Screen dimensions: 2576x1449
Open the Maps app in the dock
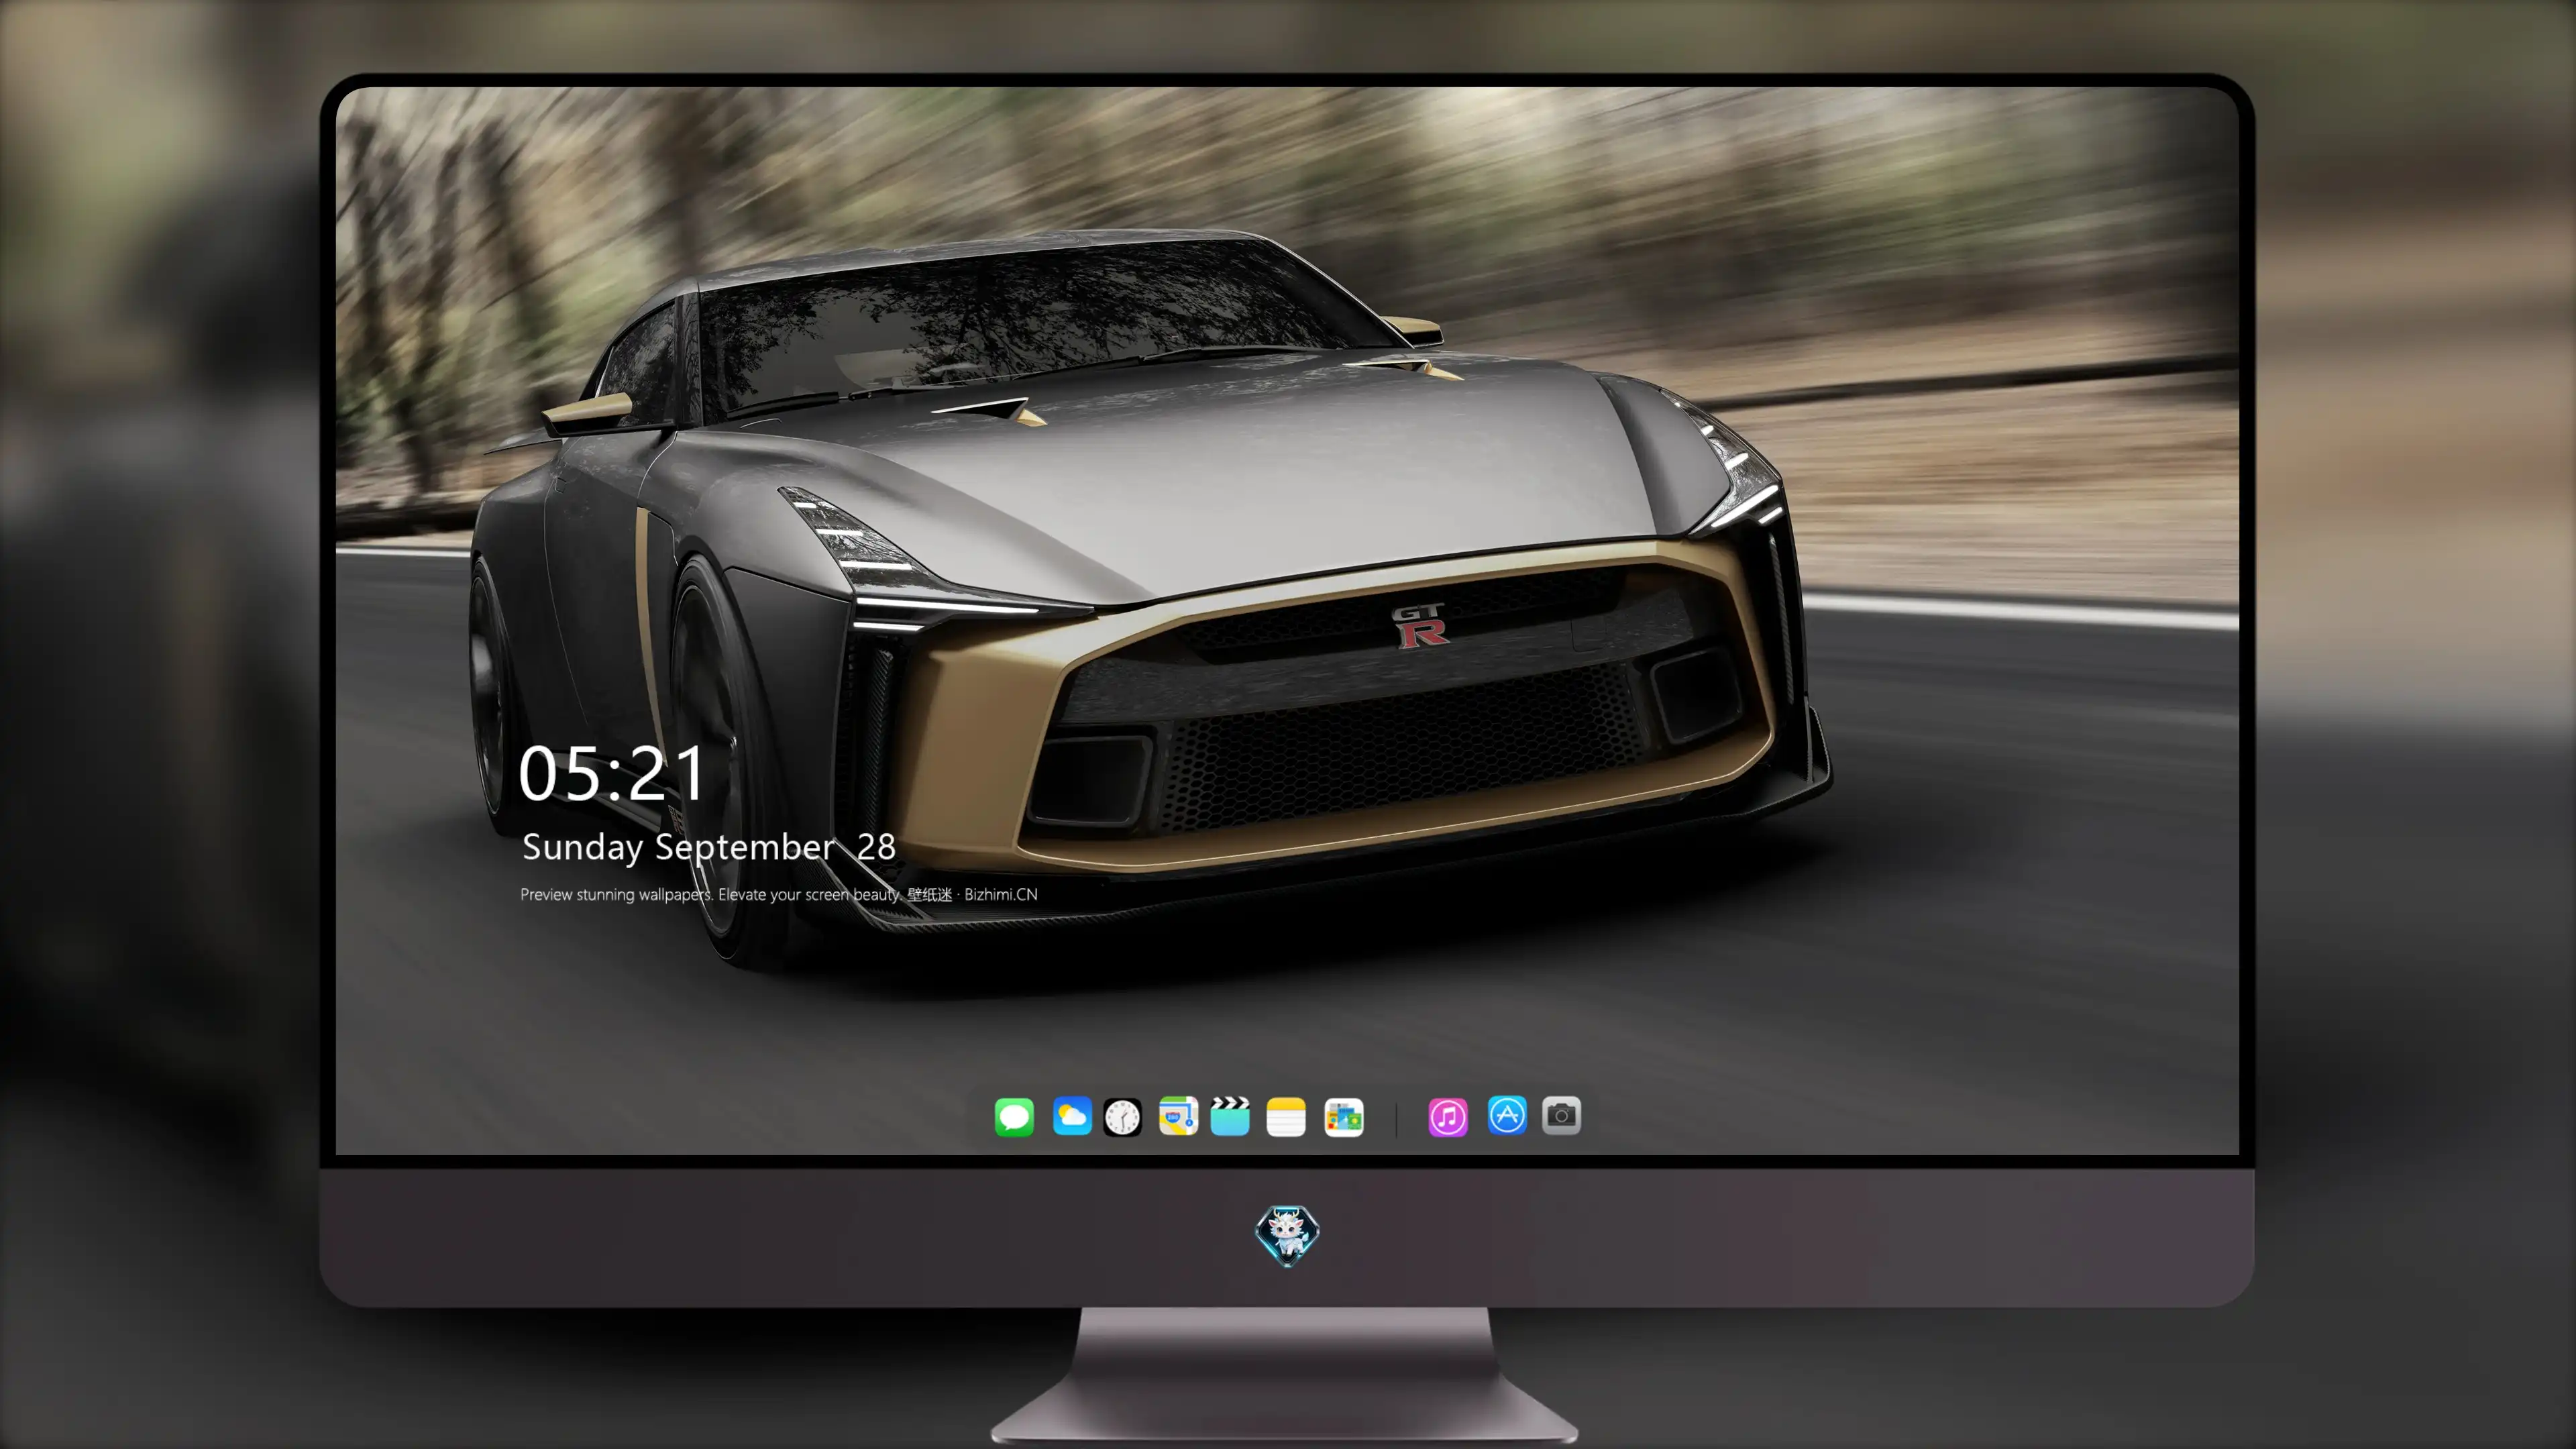[x=1178, y=1116]
